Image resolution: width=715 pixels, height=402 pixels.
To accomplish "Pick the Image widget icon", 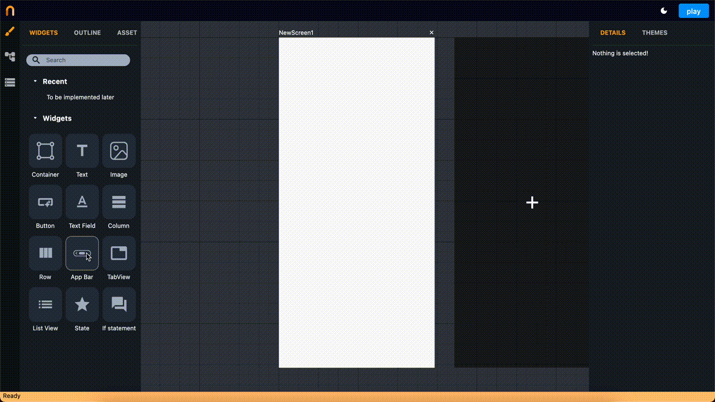I will 119,151.
